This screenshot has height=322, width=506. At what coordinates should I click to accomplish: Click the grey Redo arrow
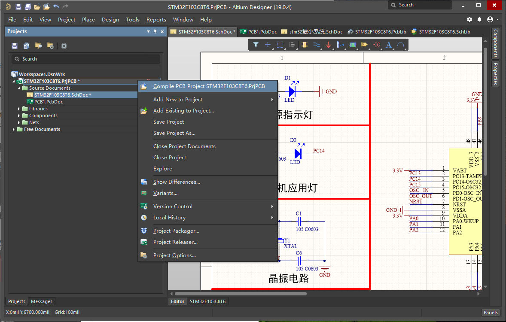(x=66, y=6)
